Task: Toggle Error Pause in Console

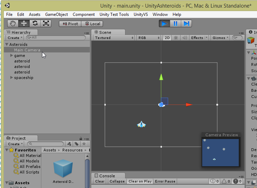Action: (x=165, y=181)
